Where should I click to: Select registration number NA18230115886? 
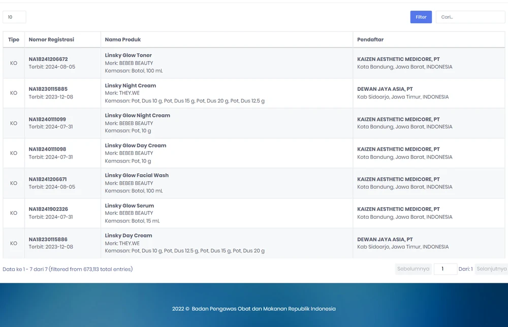48,239
